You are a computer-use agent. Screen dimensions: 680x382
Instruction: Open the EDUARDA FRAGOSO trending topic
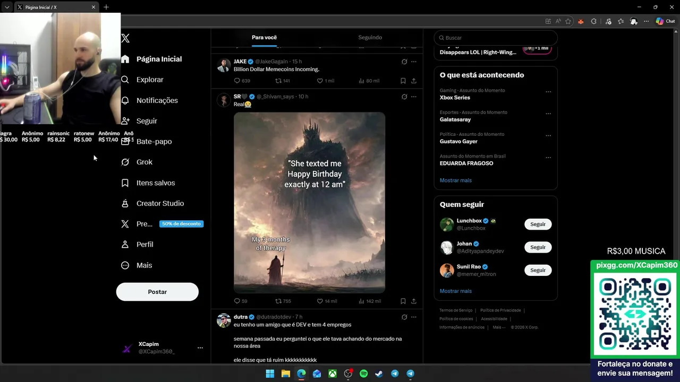pos(466,163)
